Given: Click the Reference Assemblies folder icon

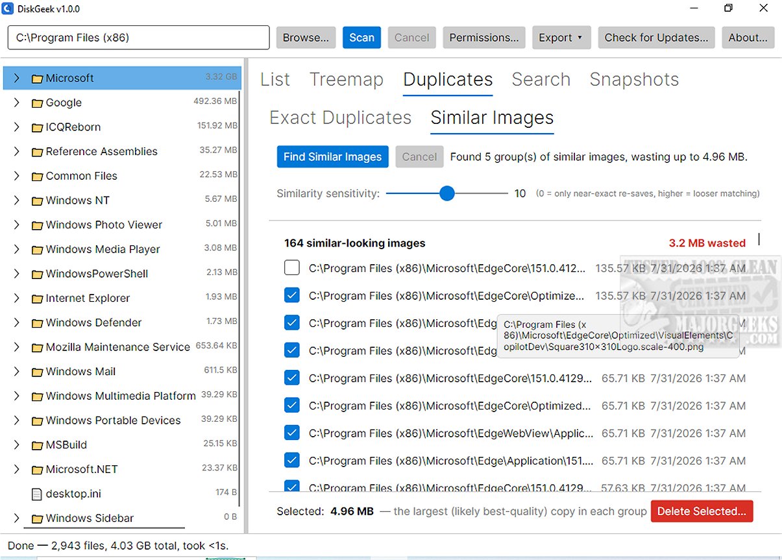Looking at the screenshot, I should pos(37,152).
